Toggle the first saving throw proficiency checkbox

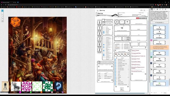104,27
